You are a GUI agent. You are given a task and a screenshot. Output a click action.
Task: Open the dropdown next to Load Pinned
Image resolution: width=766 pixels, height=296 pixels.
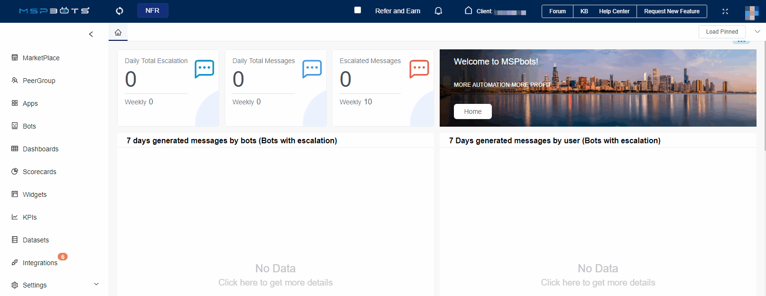click(x=757, y=32)
